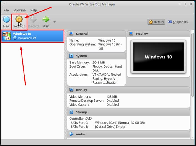Viewport: 196px width, 146px height.
Task: Click the Audio section speaker icon
Action: point(71,134)
